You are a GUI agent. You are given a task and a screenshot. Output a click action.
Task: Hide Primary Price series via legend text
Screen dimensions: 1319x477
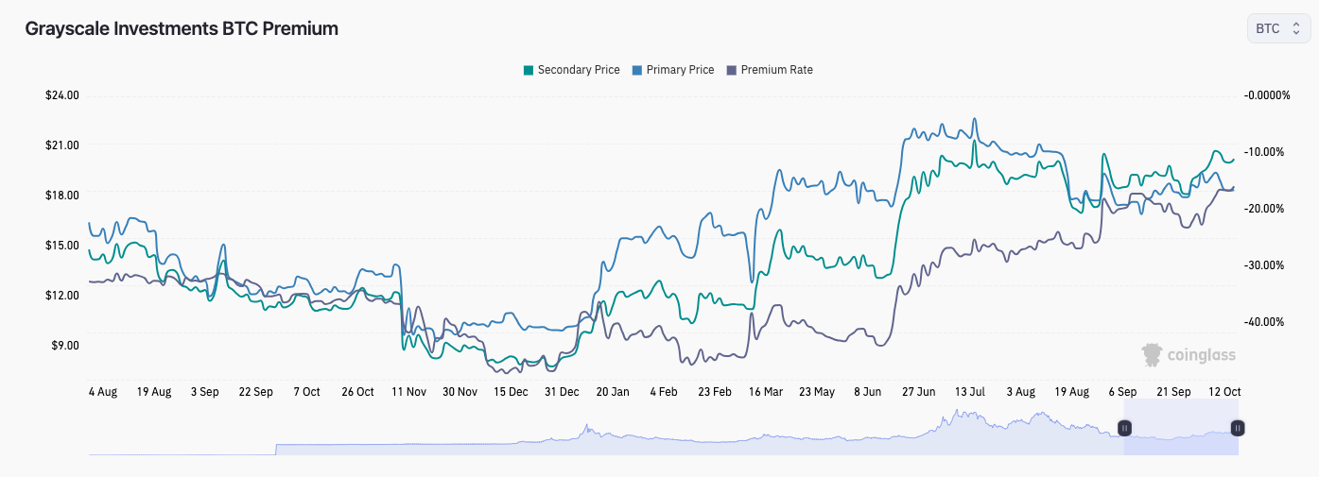point(680,70)
